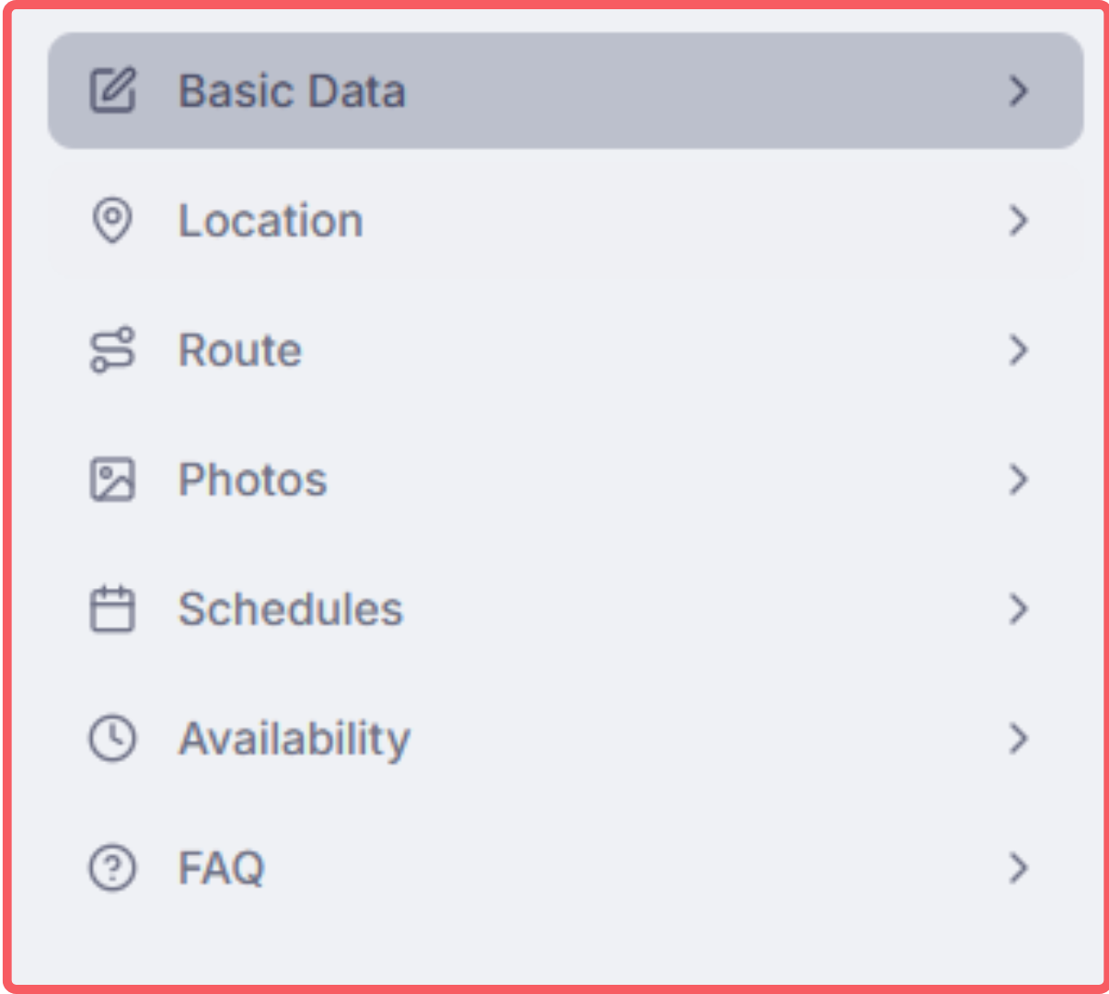Click the Schedules calendar icon
Viewport: 1109px width, 994px height.
(x=112, y=609)
